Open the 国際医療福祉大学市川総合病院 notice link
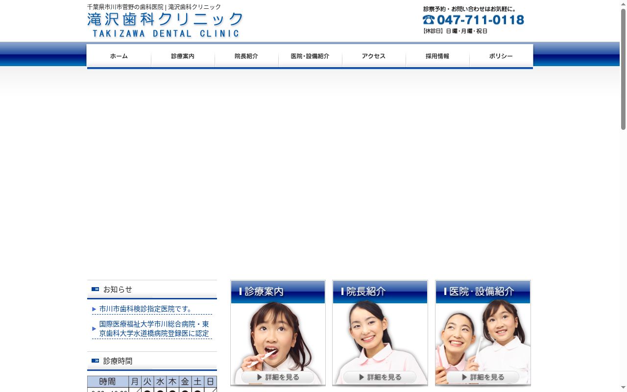 [x=154, y=329]
